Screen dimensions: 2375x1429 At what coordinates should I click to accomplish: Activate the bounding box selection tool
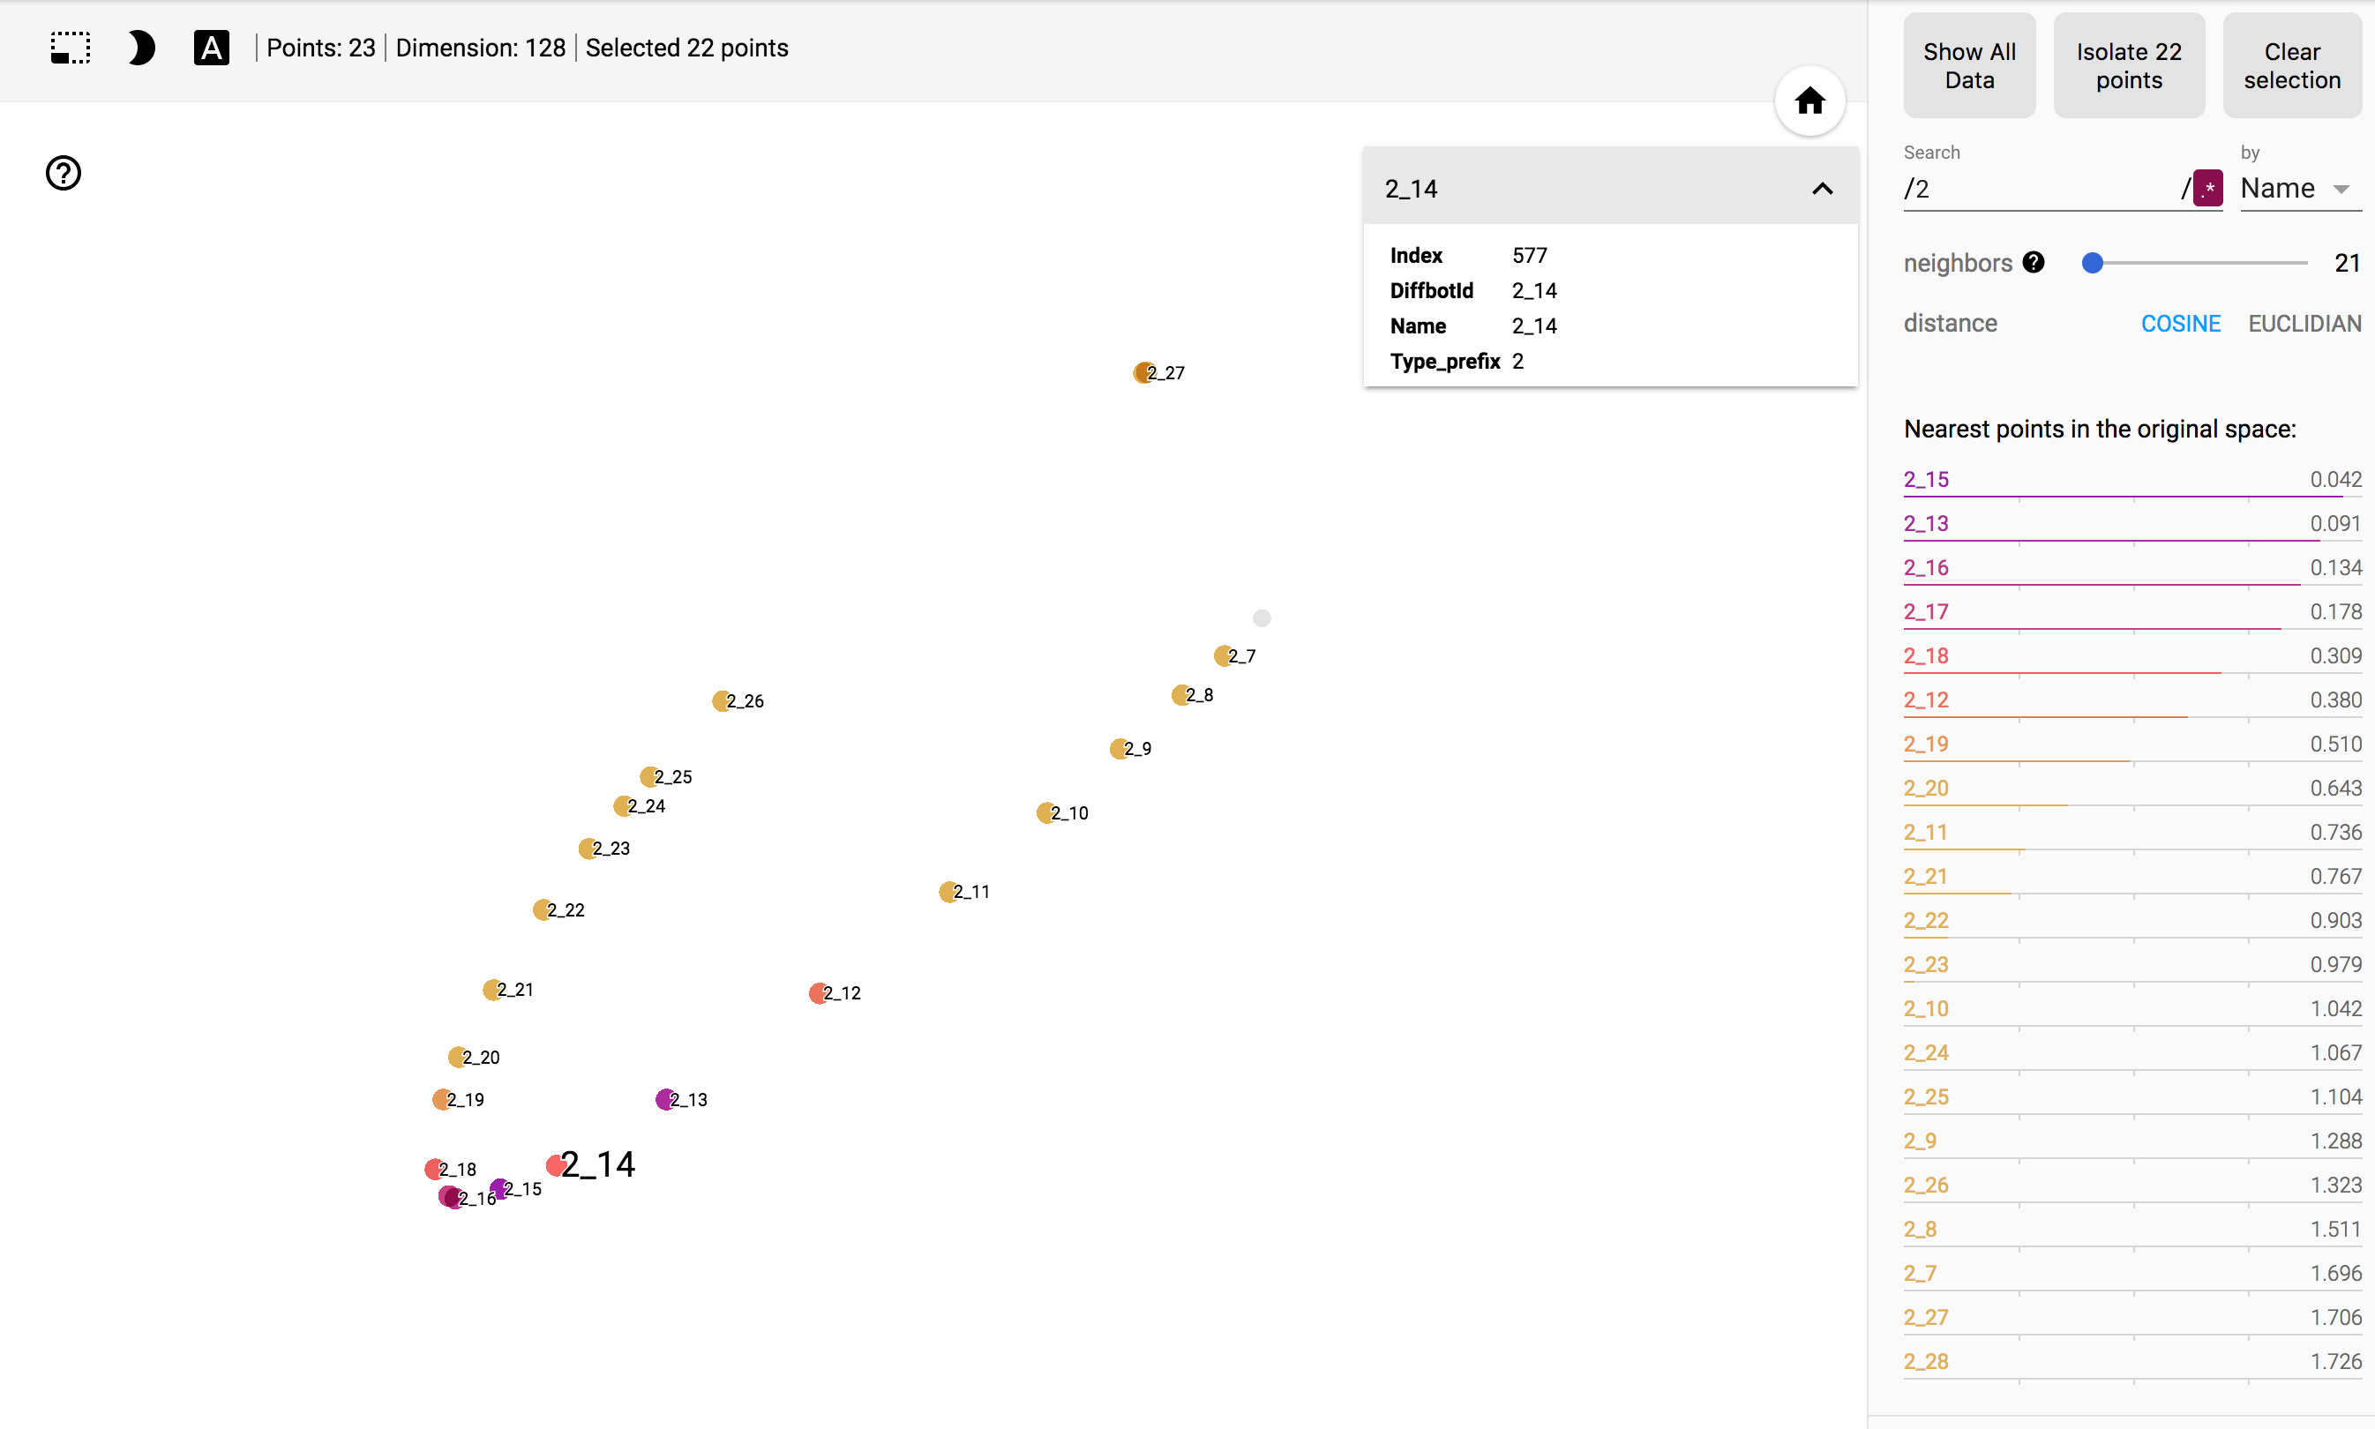click(71, 47)
